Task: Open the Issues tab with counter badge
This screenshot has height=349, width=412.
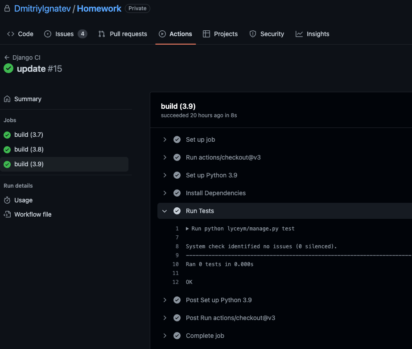Action: tap(65, 34)
